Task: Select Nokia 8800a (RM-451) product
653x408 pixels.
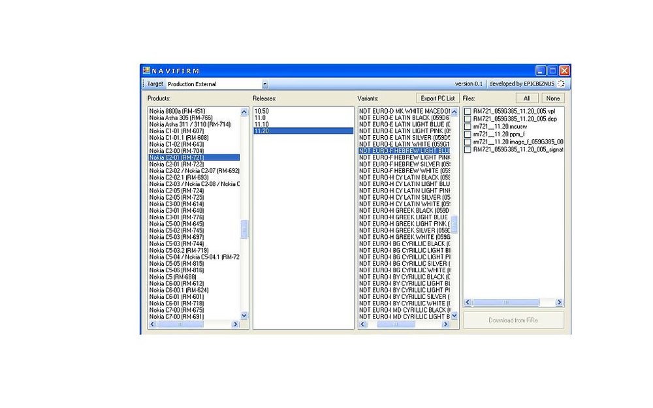Action: pos(194,111)
